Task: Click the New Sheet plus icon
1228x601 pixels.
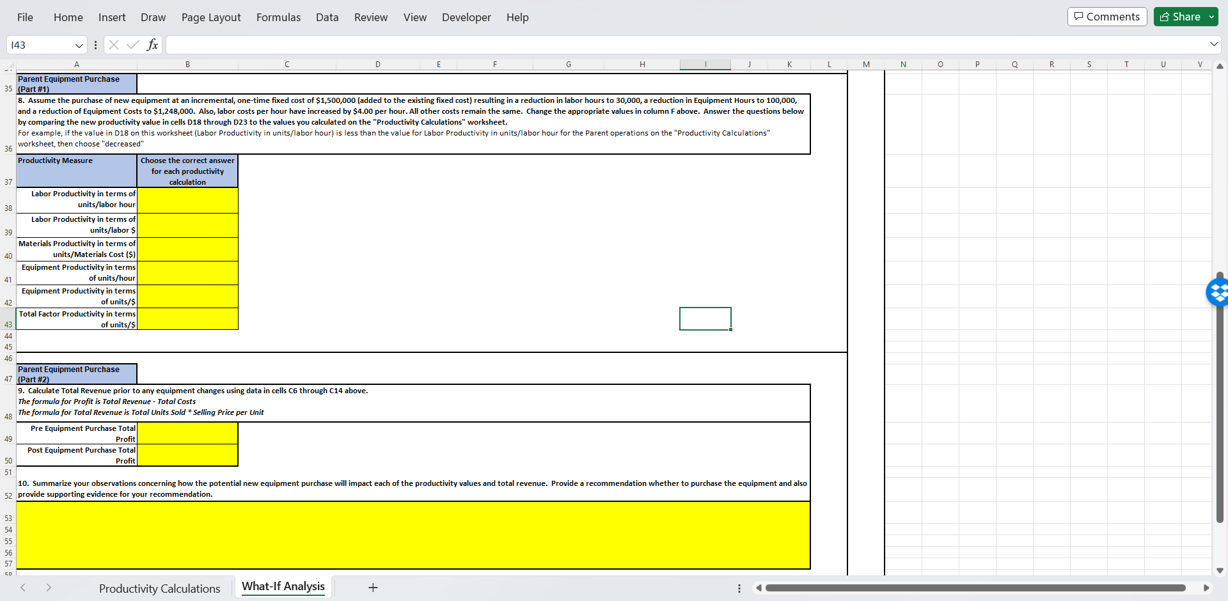Action: pyautogui.click(x=373, y=588)
